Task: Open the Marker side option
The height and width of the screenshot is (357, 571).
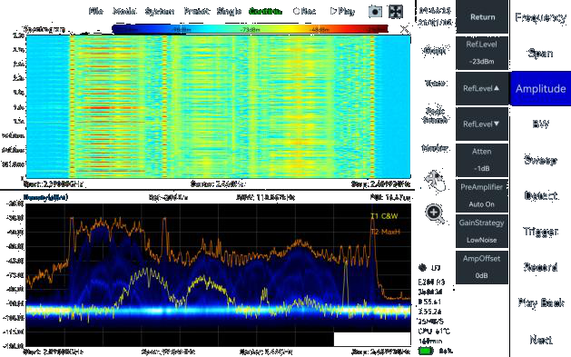Action: point(435,148)
